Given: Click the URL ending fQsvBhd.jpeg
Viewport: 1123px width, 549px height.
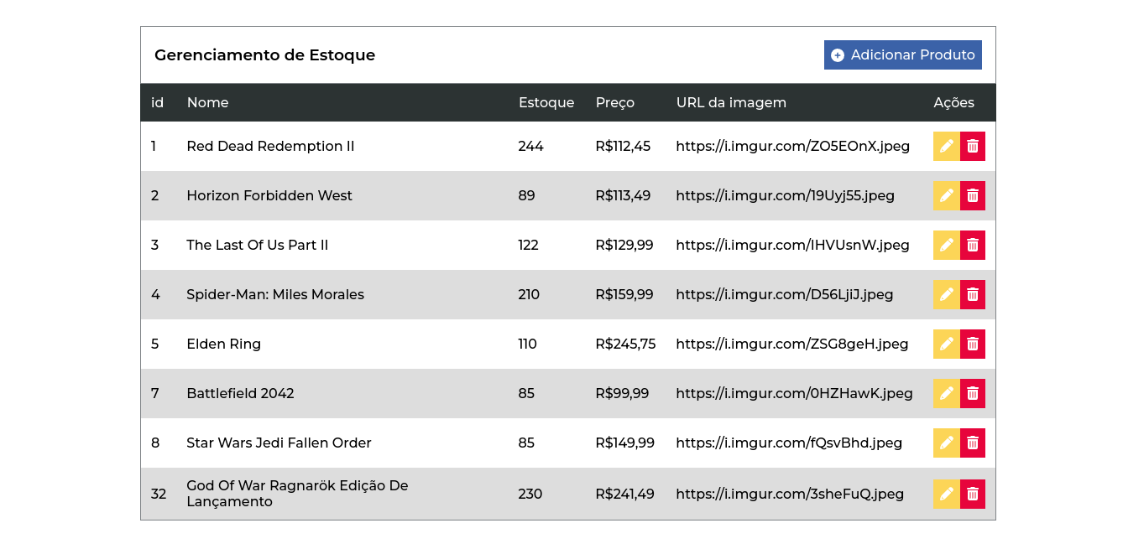Looking at the screenshot, I should click(789, 443).
